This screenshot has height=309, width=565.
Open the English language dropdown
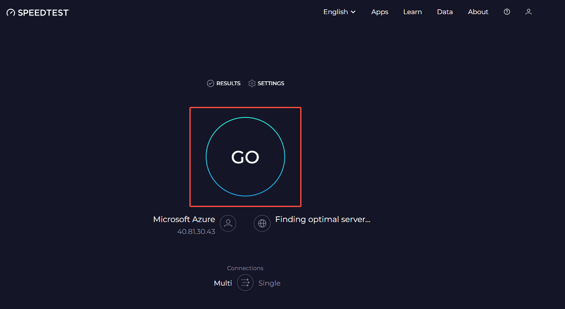[x=339, y=12]
